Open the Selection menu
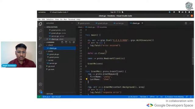The width and height of the screenshot is (195, 109). point(50,19)
